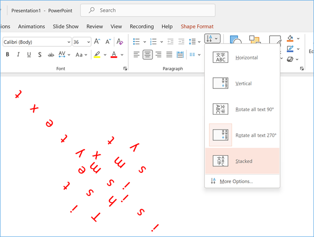Toggle bold formatting

[7, 54]
